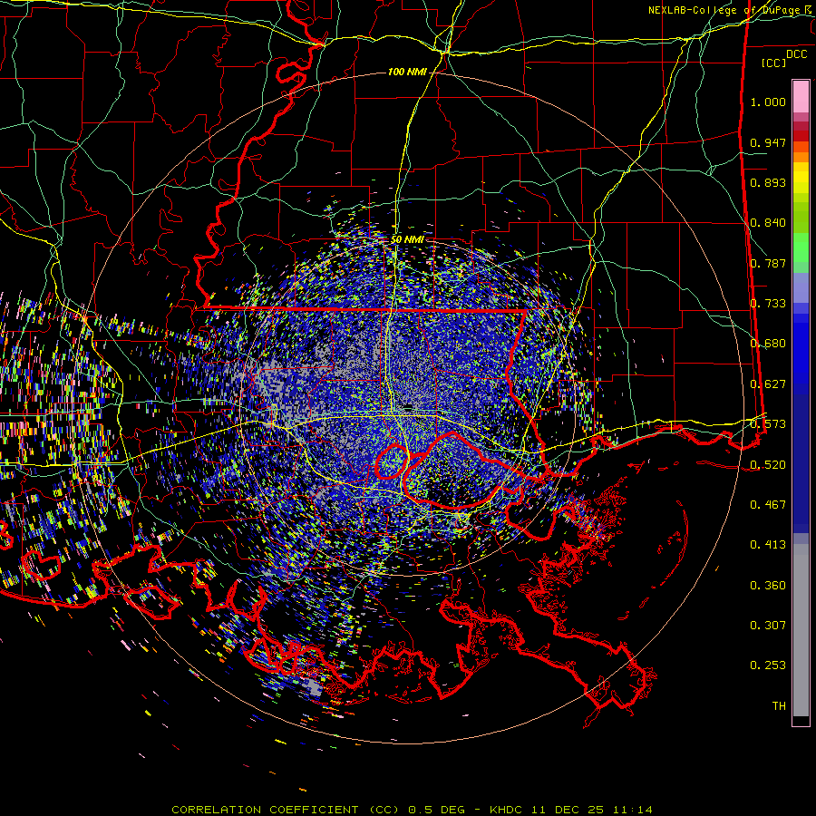Click the 0.733 value on color scale

pyautogui.click(x=768, y=304)
